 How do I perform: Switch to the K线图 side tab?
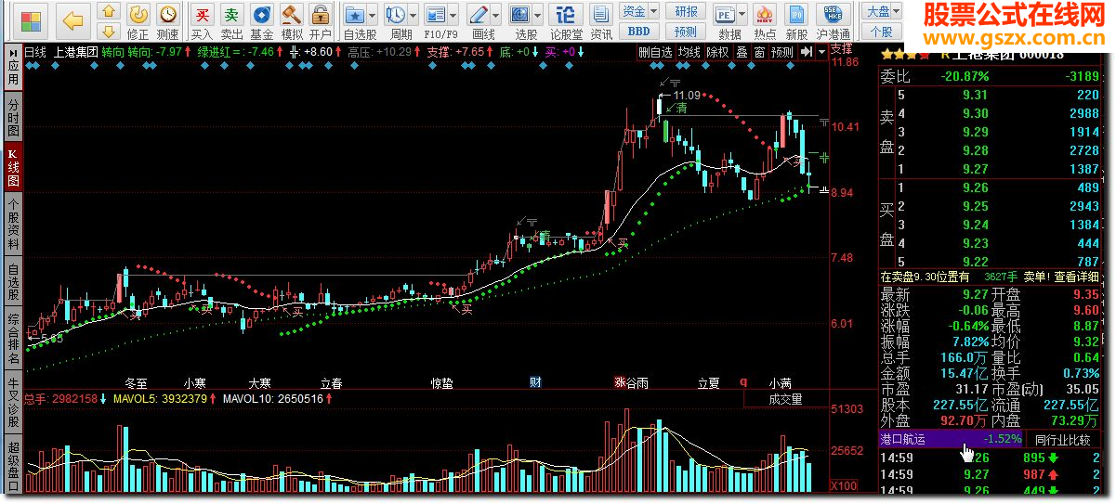(x=13, y=168)
